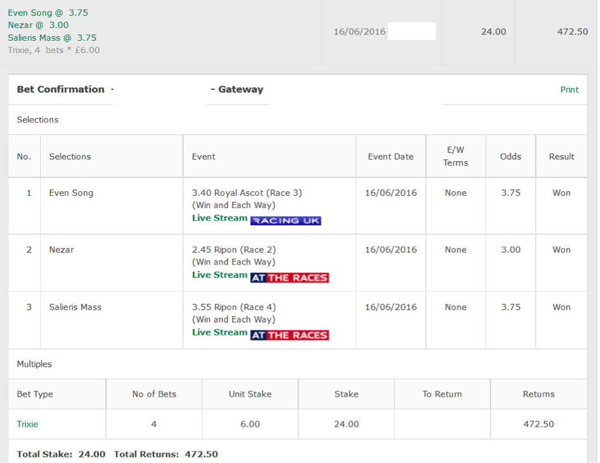Click the Selections column header
Screen dimensions: 600x463
[x=70, y=156]
